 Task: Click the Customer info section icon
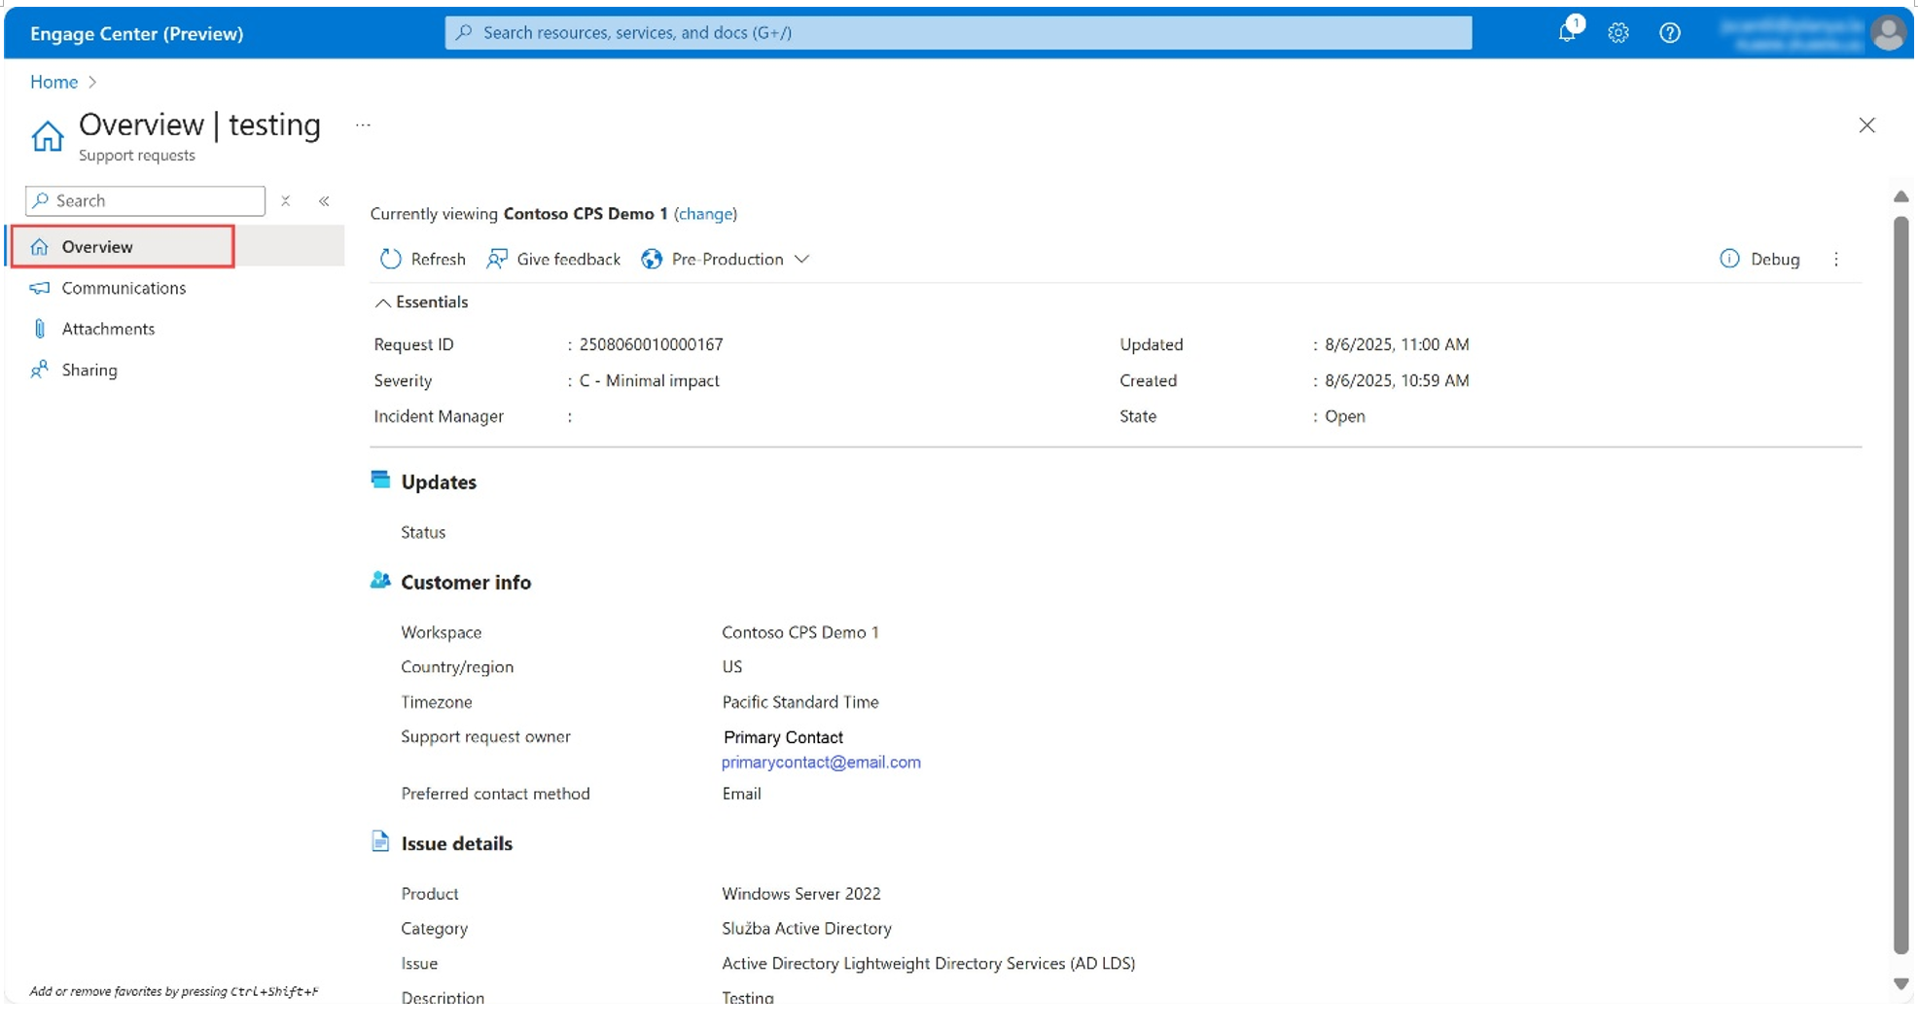(x=380, y=581)
